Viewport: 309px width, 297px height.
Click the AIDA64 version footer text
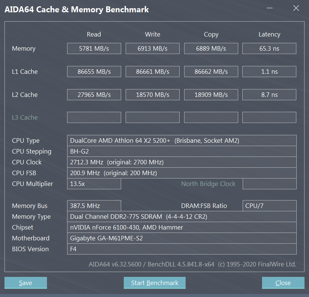pos(192,264)
